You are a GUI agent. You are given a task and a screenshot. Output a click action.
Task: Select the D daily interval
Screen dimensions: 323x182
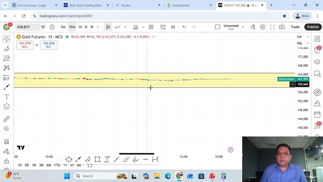click(x=86, y=27)
